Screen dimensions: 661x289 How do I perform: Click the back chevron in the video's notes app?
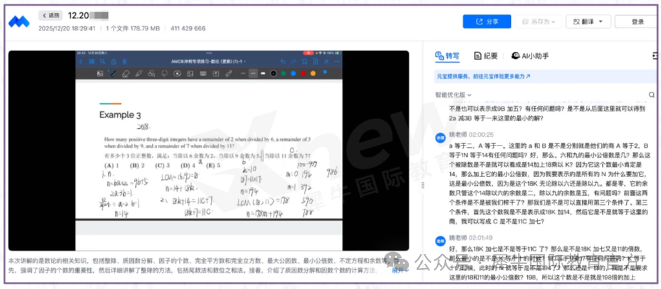[80, 61]
